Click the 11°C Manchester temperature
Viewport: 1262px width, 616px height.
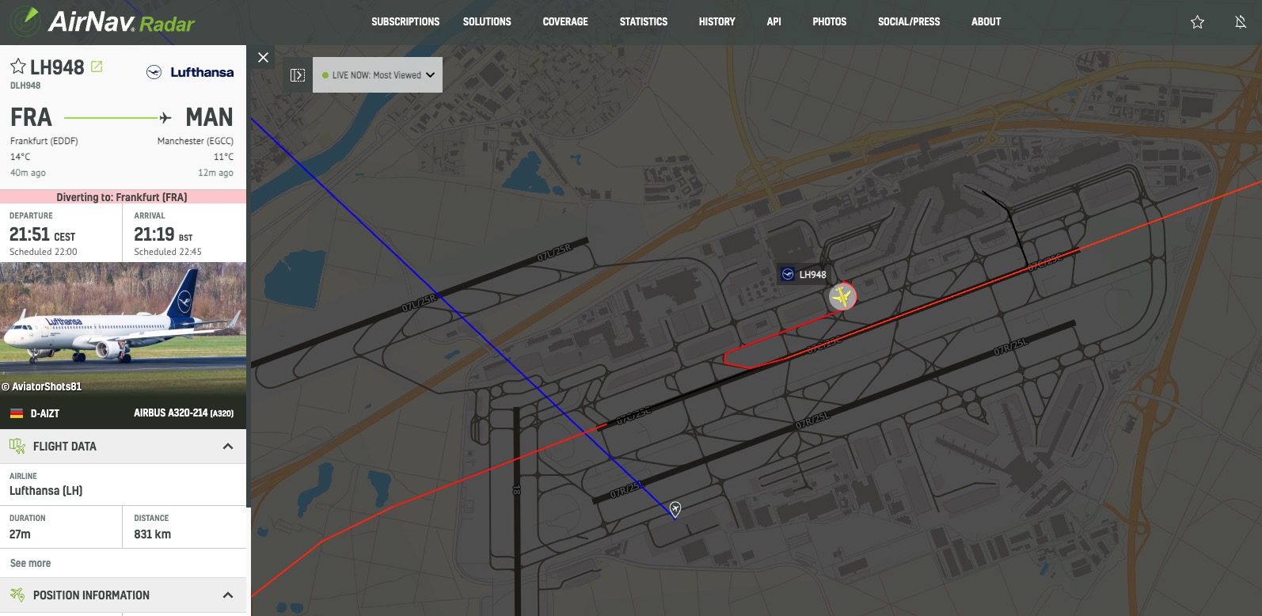tap(223, 157)
